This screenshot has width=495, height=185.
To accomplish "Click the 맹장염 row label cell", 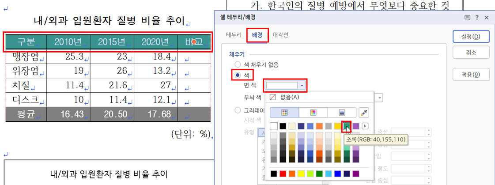I will click(x=26, y=57).
